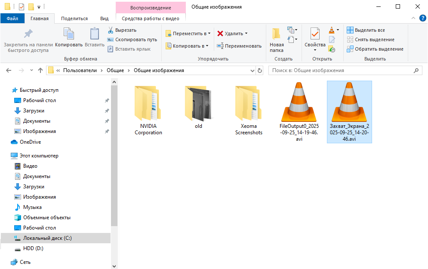
Task: Collapse the ribbon with the chevron arrow
Action: (413, 18)
